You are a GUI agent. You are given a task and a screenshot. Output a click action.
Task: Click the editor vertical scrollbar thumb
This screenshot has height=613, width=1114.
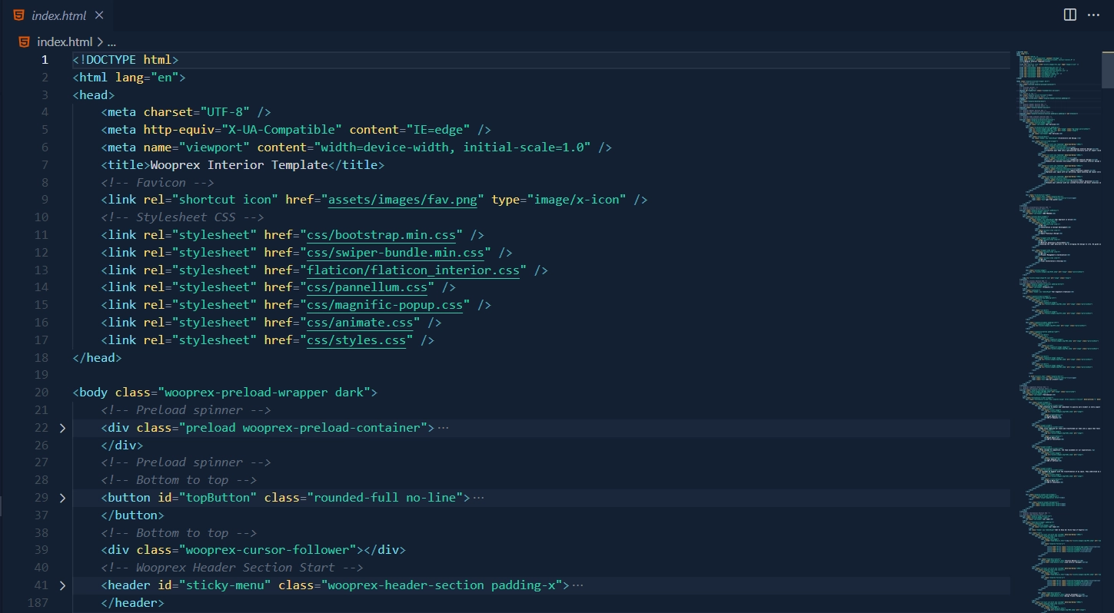coord(1109,69)
